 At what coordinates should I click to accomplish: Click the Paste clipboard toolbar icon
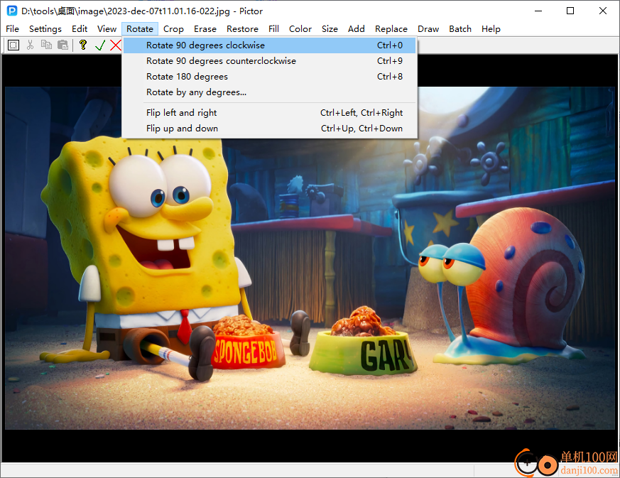[63, 45]
